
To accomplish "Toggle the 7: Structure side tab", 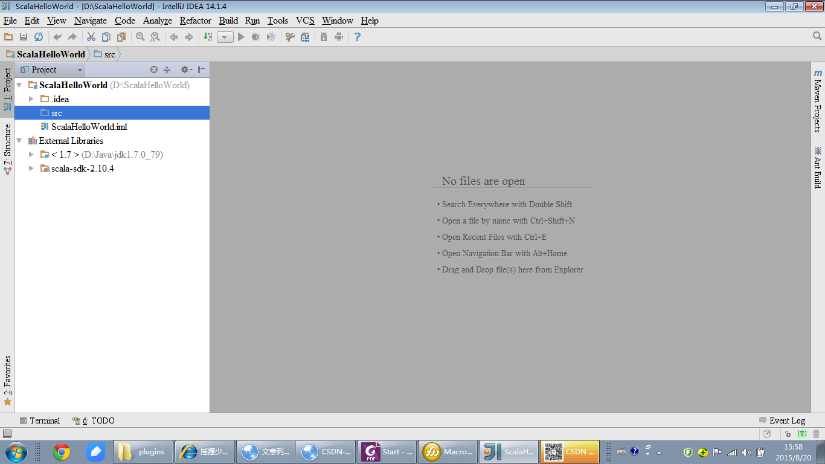I will [7, 150].
